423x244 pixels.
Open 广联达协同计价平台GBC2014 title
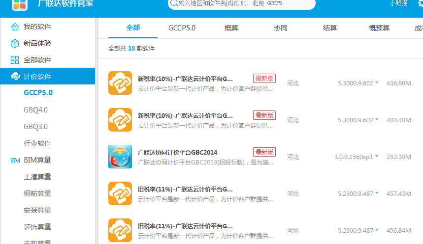click(177, 153)
